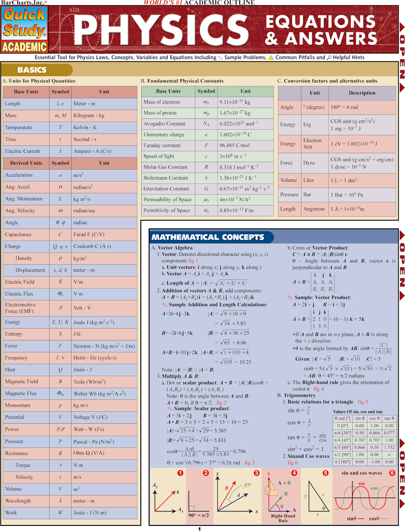Viewport: 405px width, 531px height.
Task: Select the 'Tesla (Wb/m²)' cell
Action: [104, 382]
